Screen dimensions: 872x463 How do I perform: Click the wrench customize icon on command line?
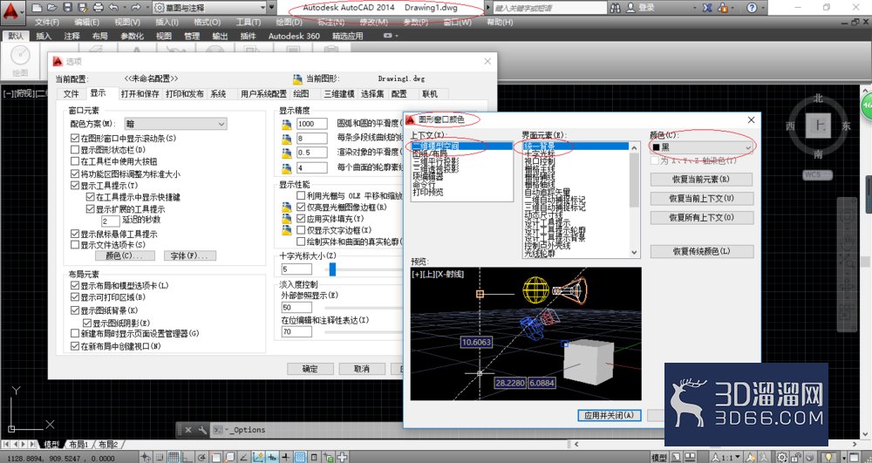202,430
